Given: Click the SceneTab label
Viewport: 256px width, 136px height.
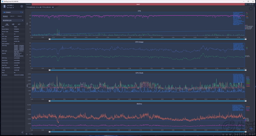Looking at the screenshot, I should coord(28,4).
